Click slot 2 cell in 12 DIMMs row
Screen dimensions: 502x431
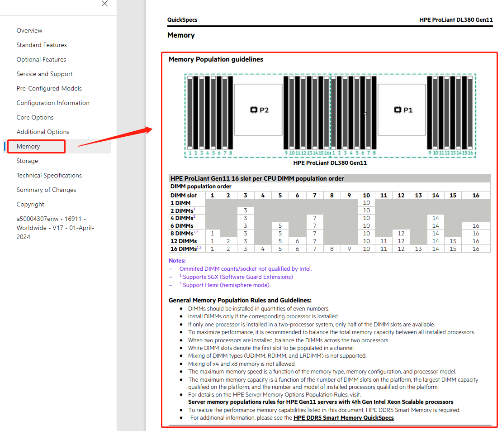click(x=228, y=241)
